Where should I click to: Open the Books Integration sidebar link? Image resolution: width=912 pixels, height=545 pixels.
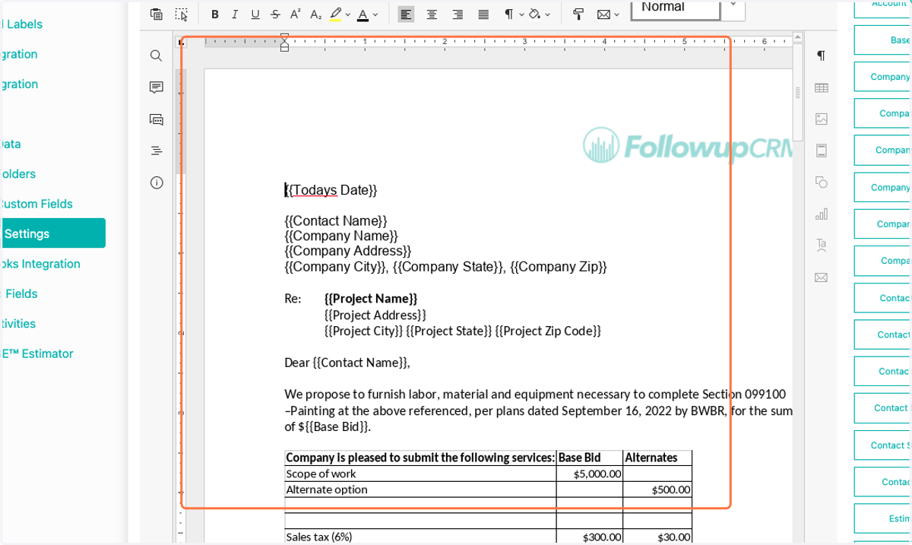pyautogui.click(x=40, y=264)
